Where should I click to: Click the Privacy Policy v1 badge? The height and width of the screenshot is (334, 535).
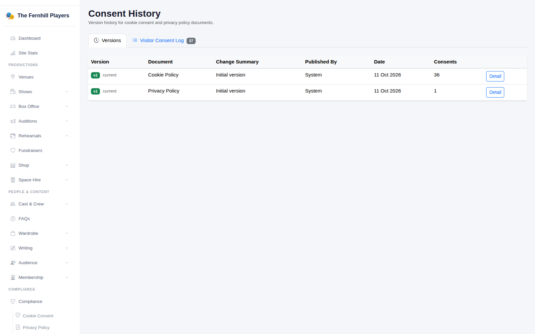tap(95, 91)
